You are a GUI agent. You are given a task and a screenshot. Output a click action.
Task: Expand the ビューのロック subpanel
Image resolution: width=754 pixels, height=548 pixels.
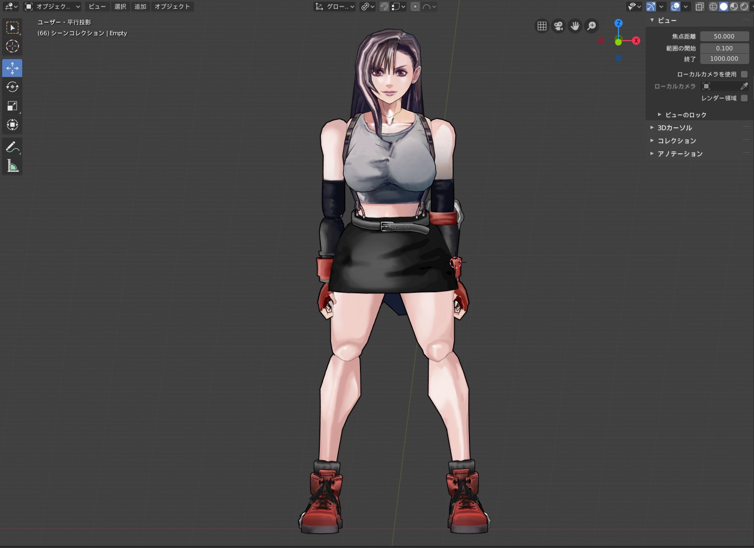point(660,115)
